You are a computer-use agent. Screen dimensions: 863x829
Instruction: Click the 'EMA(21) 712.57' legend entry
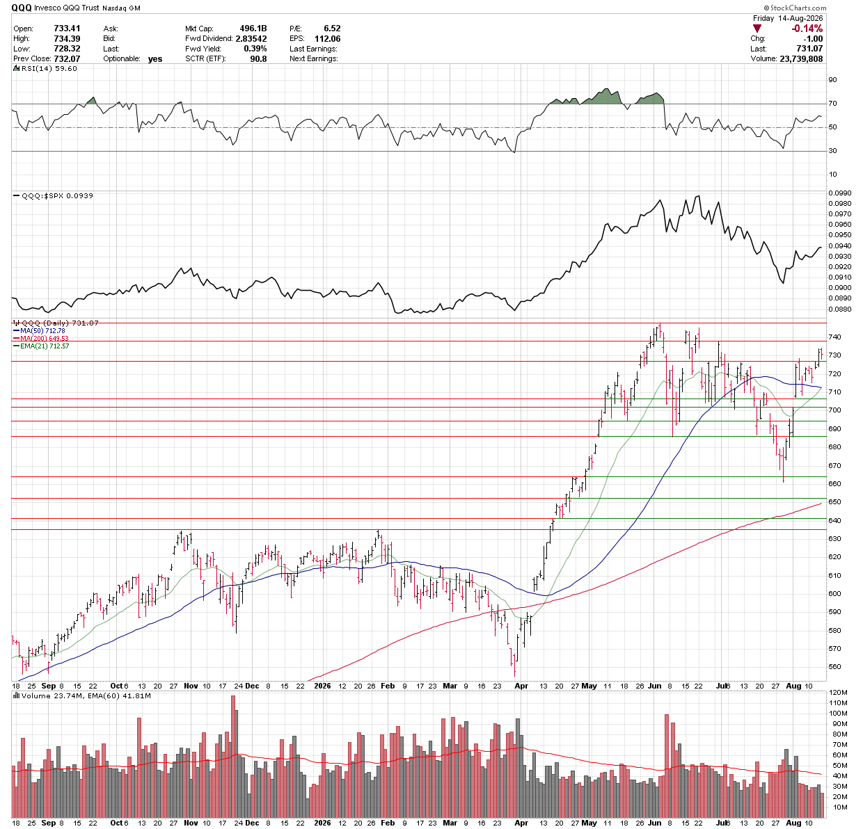click(x=45, y=346)
